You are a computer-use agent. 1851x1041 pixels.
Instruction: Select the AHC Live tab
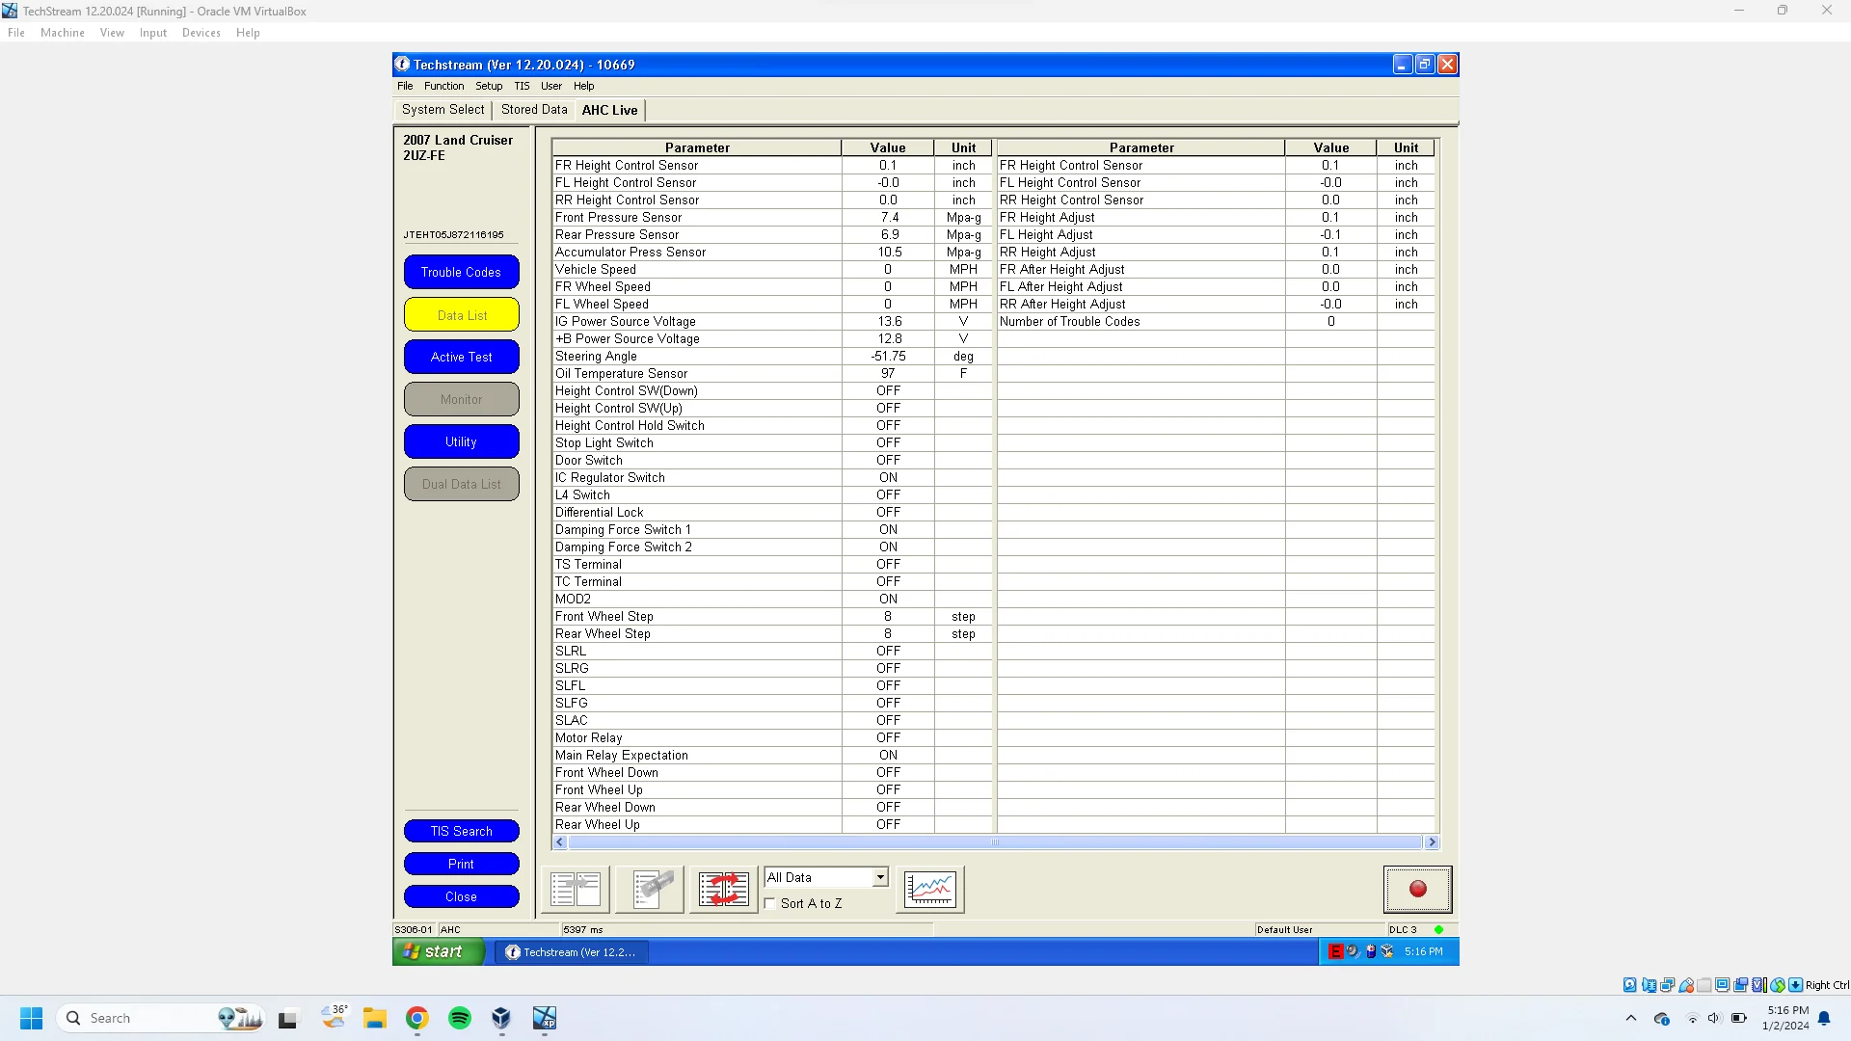(610, 110)
